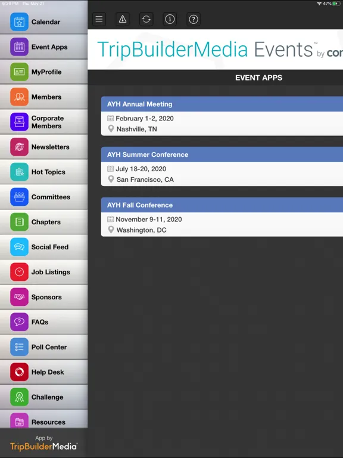Image resolution: width=343 pixels, height=458 pixels.
Task: Choose the Committees label in sidebar
Action: (x=51, y=197)
